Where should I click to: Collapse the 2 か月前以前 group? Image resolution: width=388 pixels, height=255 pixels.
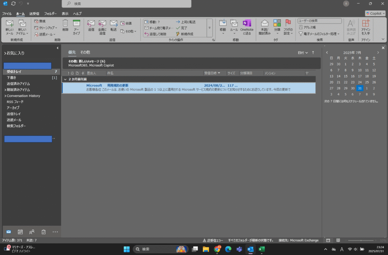coord(65,79)
